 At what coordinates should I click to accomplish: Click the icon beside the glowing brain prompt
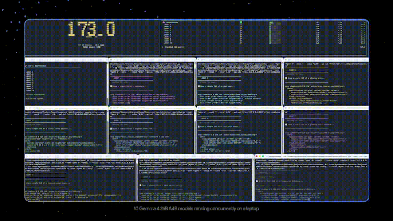point(286,78)
